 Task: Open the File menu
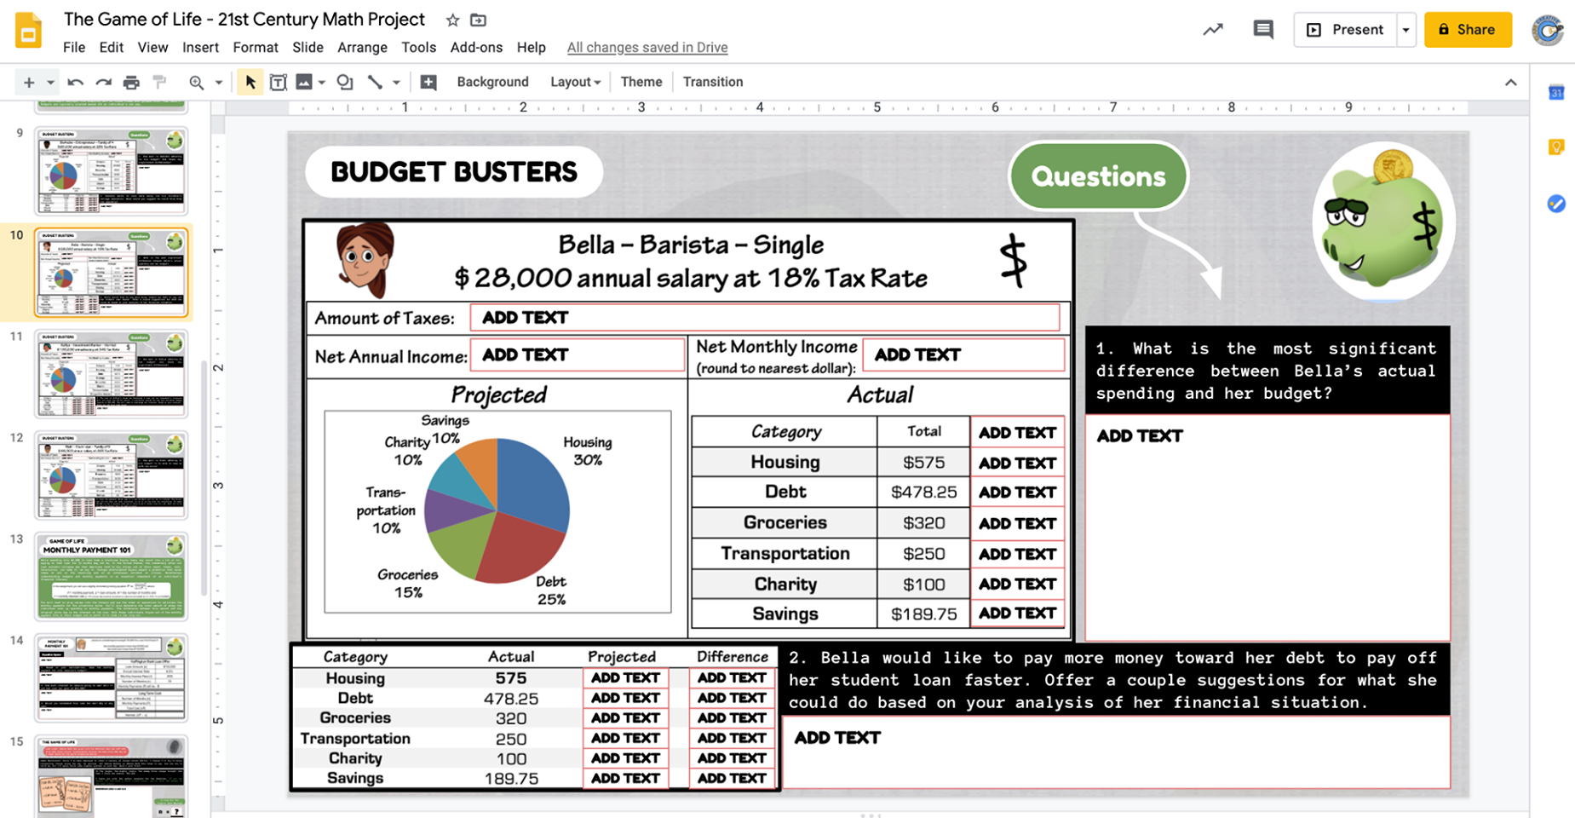coord(74,48)
